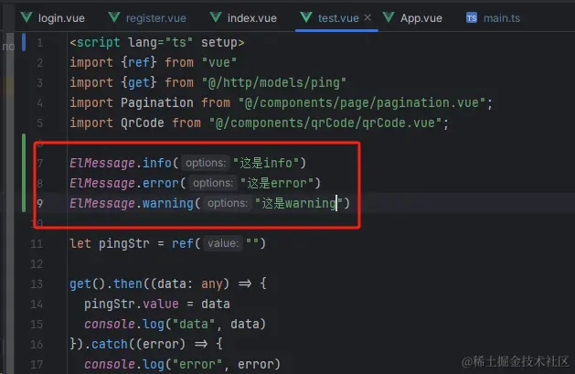Click line number 13 in the gutter

(37, 283)
